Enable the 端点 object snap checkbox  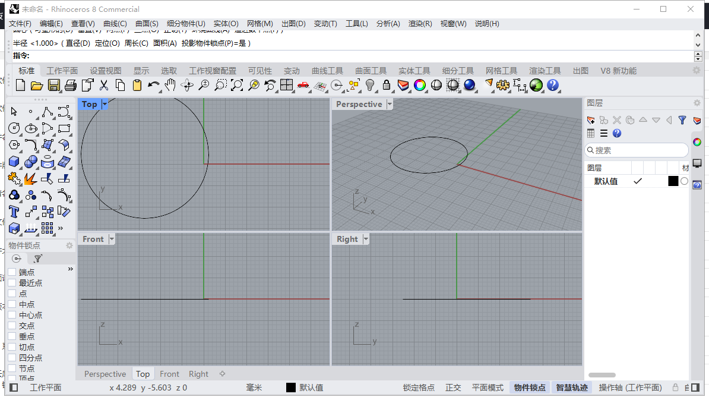[12, 272]
